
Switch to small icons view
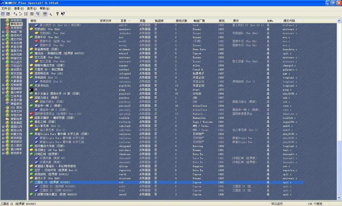pyautogui.click(x=21, y=14)
